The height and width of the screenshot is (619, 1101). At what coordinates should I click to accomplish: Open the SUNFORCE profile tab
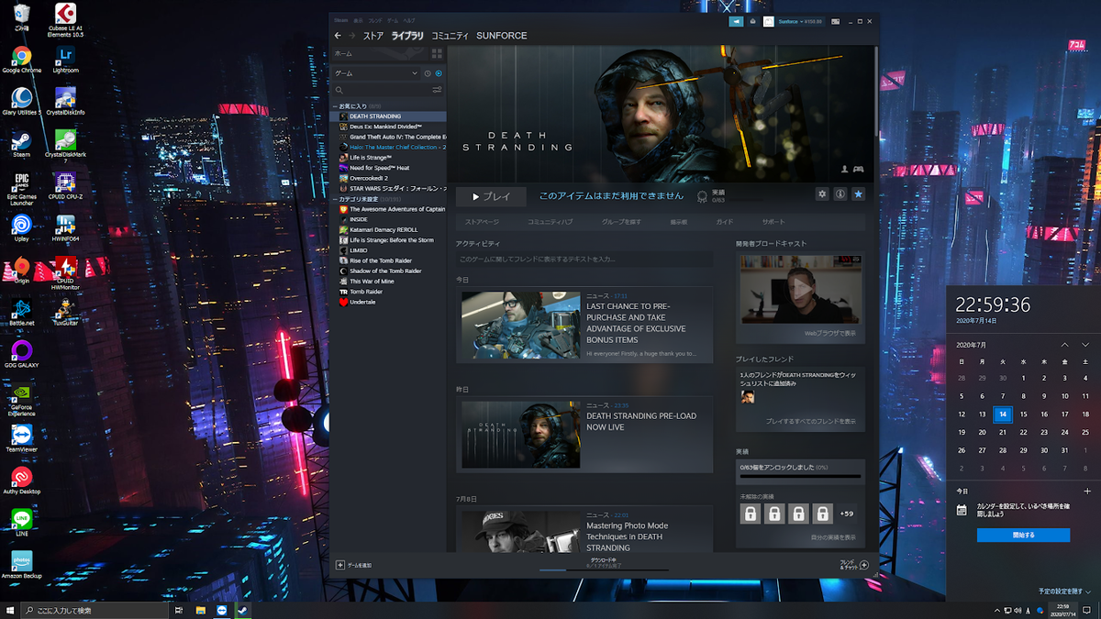click(501, 36)
